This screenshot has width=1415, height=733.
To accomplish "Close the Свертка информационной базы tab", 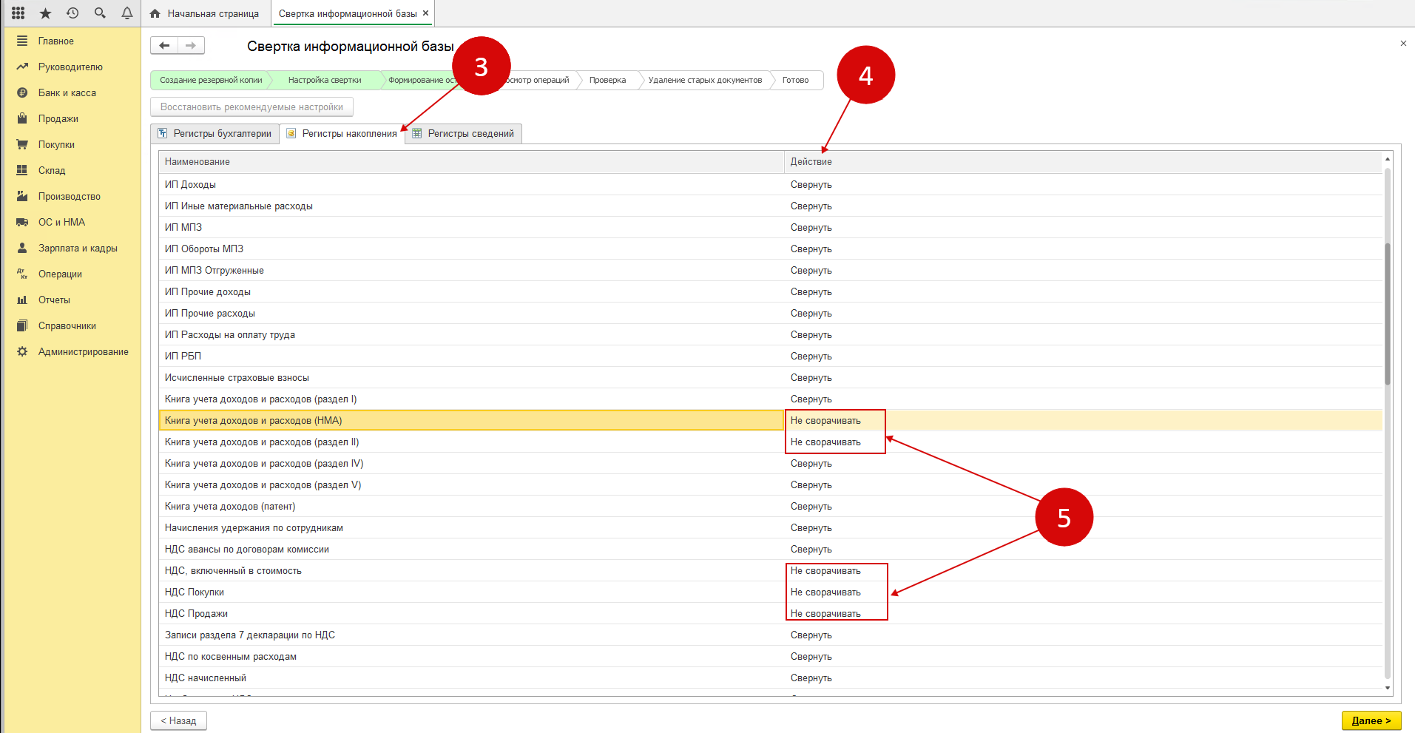I will tap(425, 13).
